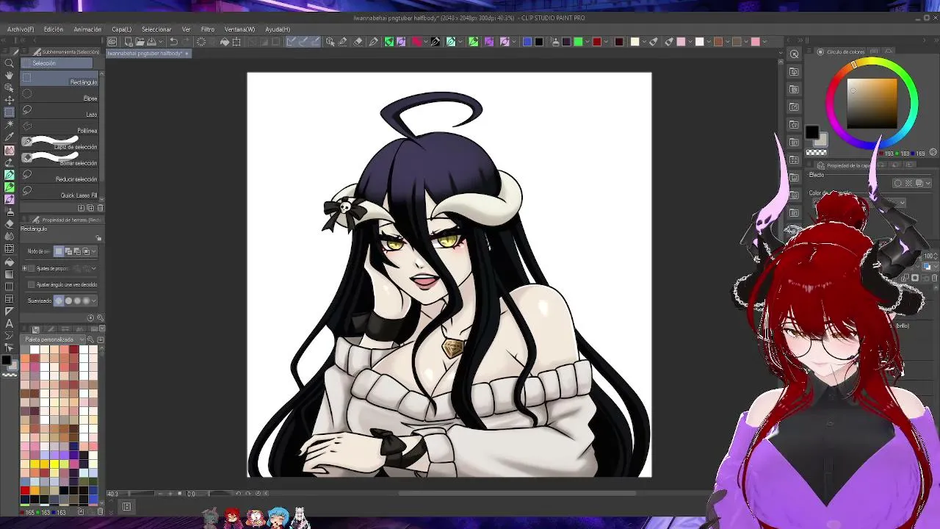Screen dimensions: 940x529
Task: Click the saturation/brightness square in color wheel
Action: (x=872, y=103)
